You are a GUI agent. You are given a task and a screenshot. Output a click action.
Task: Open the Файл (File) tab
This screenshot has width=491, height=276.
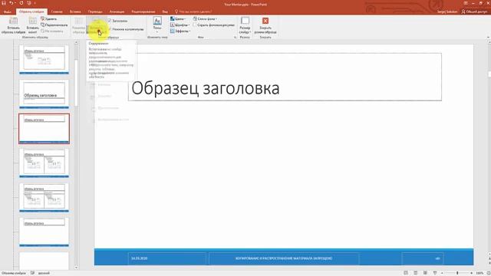pos(8,11)
